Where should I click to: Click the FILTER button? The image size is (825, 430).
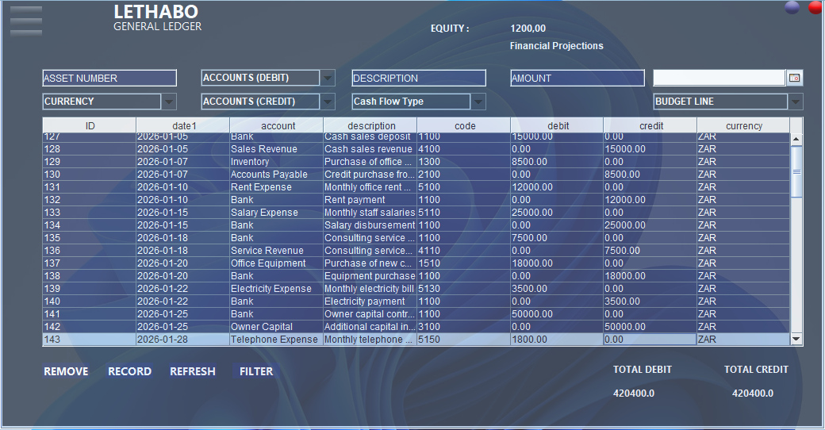[x=256, y=371]
